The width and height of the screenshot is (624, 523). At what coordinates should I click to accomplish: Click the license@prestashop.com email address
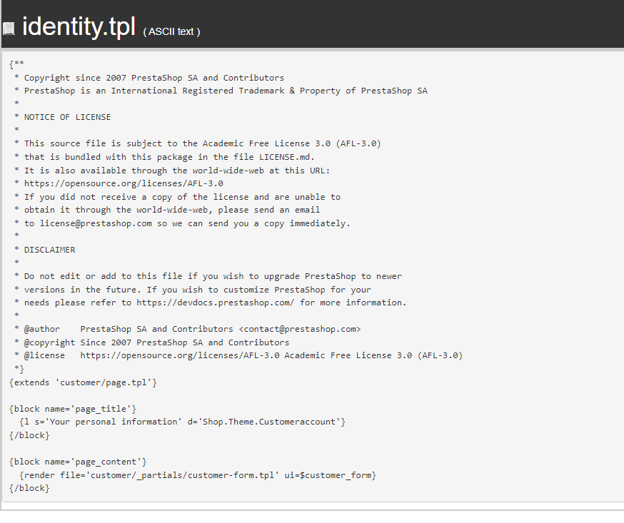[x=96, y=223]
